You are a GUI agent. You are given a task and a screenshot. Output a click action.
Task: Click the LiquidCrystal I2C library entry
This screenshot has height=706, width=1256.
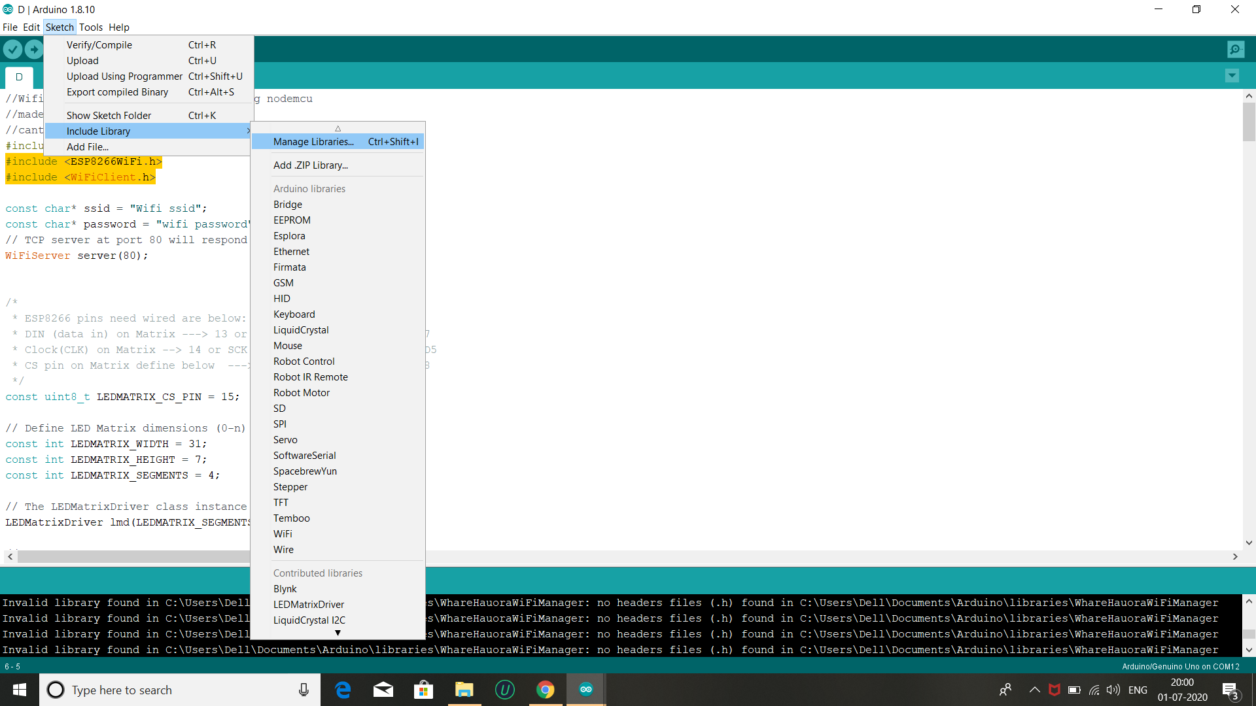coord(309,619)
